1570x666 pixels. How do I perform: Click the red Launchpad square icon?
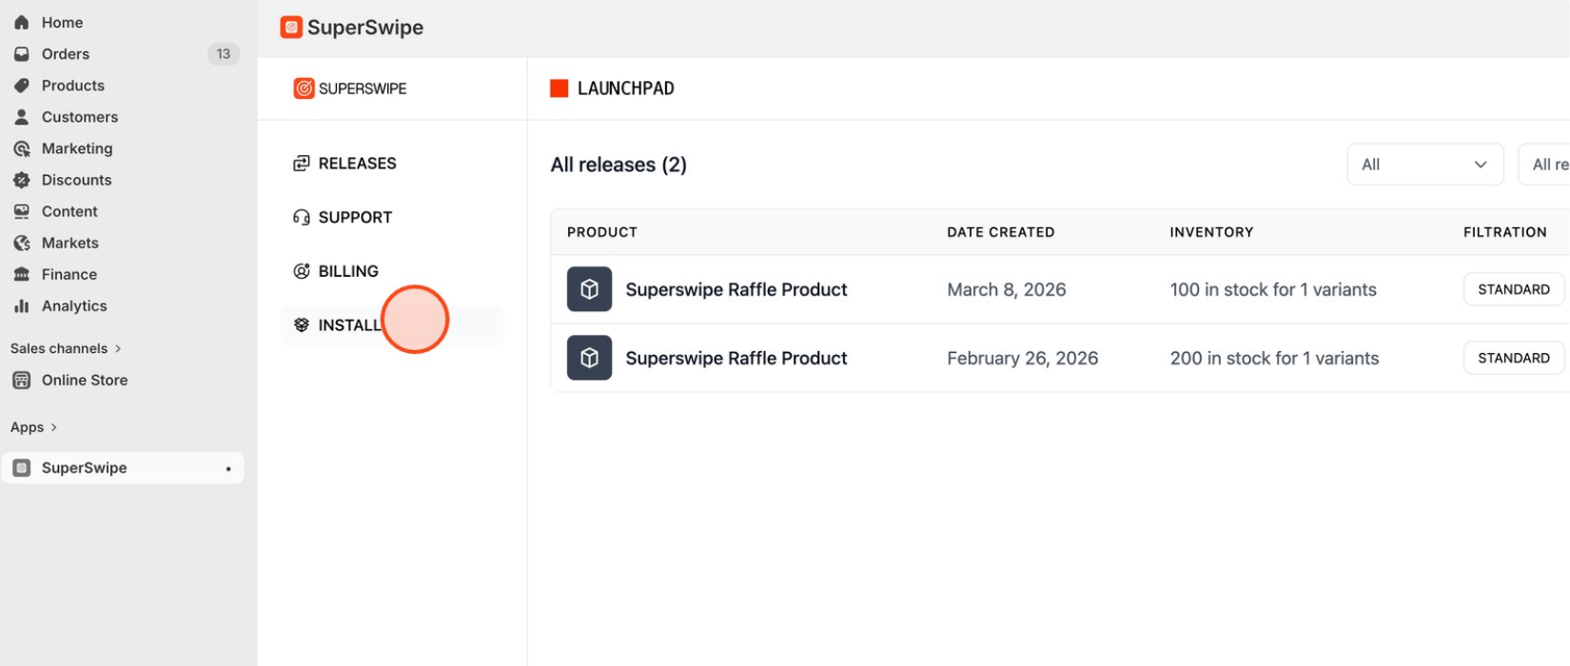coord(559,88)
